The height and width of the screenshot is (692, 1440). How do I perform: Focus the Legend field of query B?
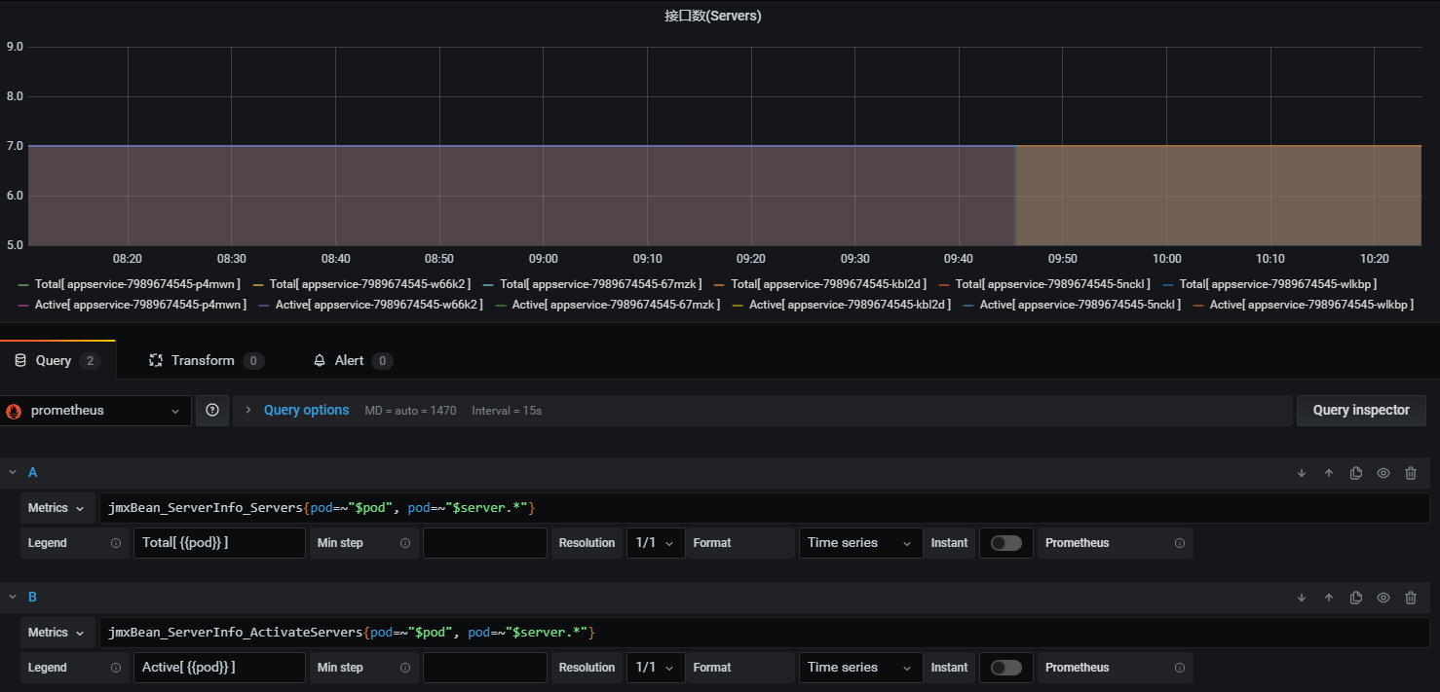219,668
